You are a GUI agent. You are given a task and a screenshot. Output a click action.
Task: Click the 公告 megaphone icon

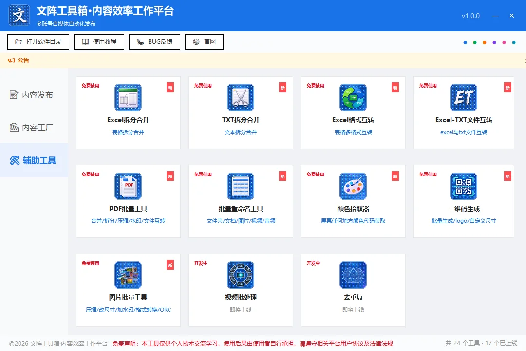pyautogui.click(x=11, y=60)
